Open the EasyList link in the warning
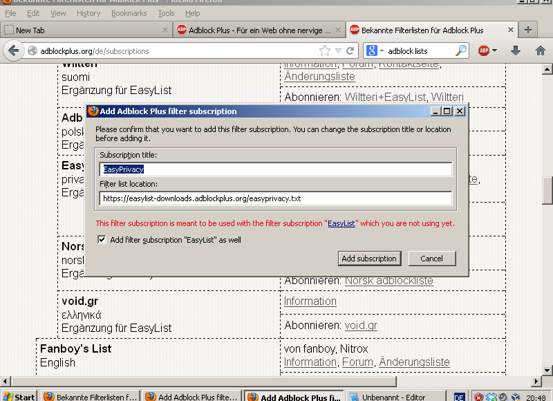Screen dimensions: 553x401 (341, 223)
